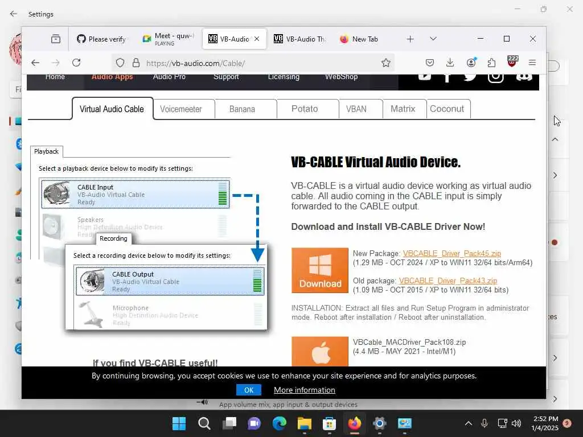This screenshot has width=583, height=437.
Task: Select Virtual Audio Cable tab
Action: [x=112, y=109]
